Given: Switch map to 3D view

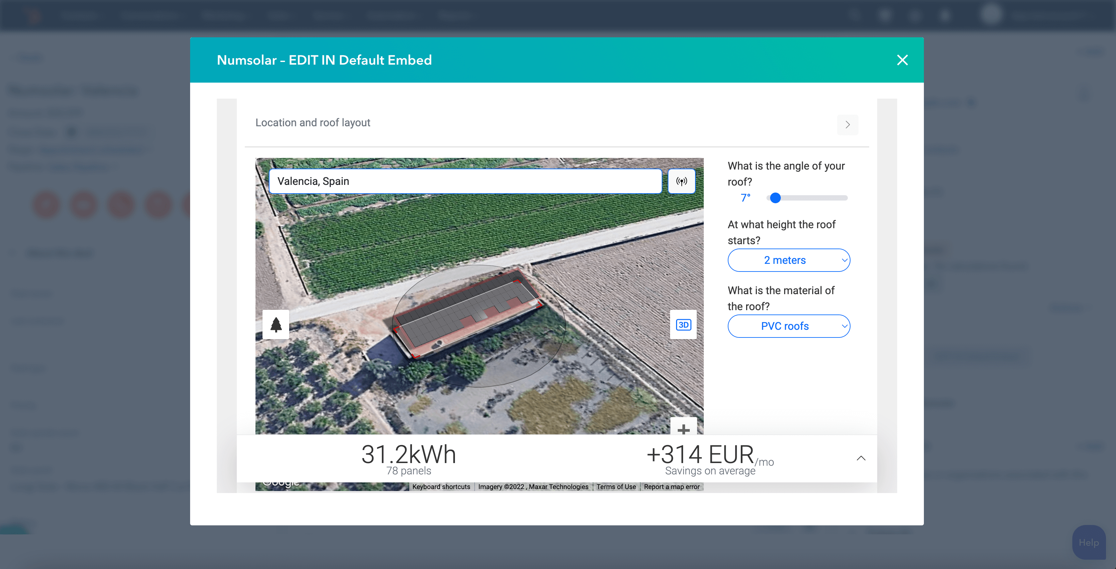Looking at the screenshot, I should click(x=683, y=324).
